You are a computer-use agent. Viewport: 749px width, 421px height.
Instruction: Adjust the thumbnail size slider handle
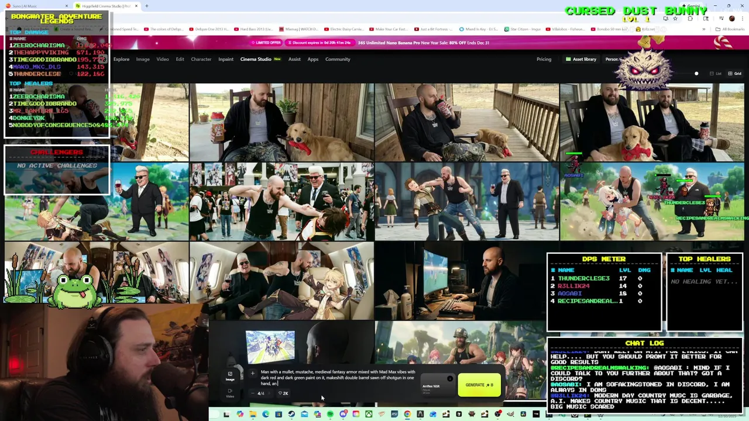coord(696,74)
